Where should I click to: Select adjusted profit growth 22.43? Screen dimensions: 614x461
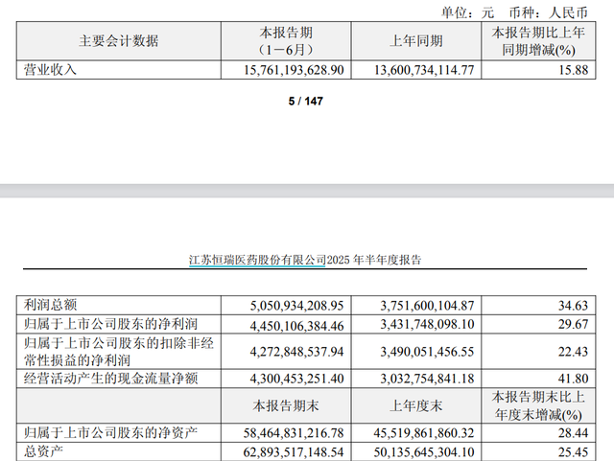coord(574,352)
